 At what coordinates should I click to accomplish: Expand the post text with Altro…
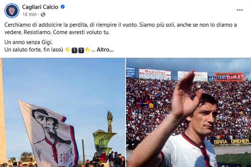coord(105,50)
